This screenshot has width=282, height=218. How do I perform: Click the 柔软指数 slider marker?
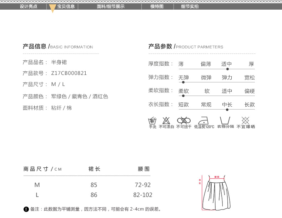(183, 96)
